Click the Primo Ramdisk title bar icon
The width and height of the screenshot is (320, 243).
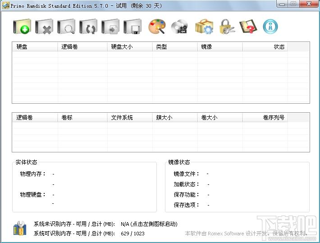(x=5, y=5)
